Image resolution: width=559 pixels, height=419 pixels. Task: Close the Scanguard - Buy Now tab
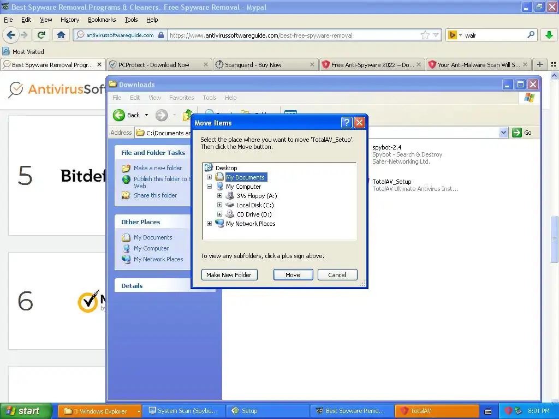[312, 64]
